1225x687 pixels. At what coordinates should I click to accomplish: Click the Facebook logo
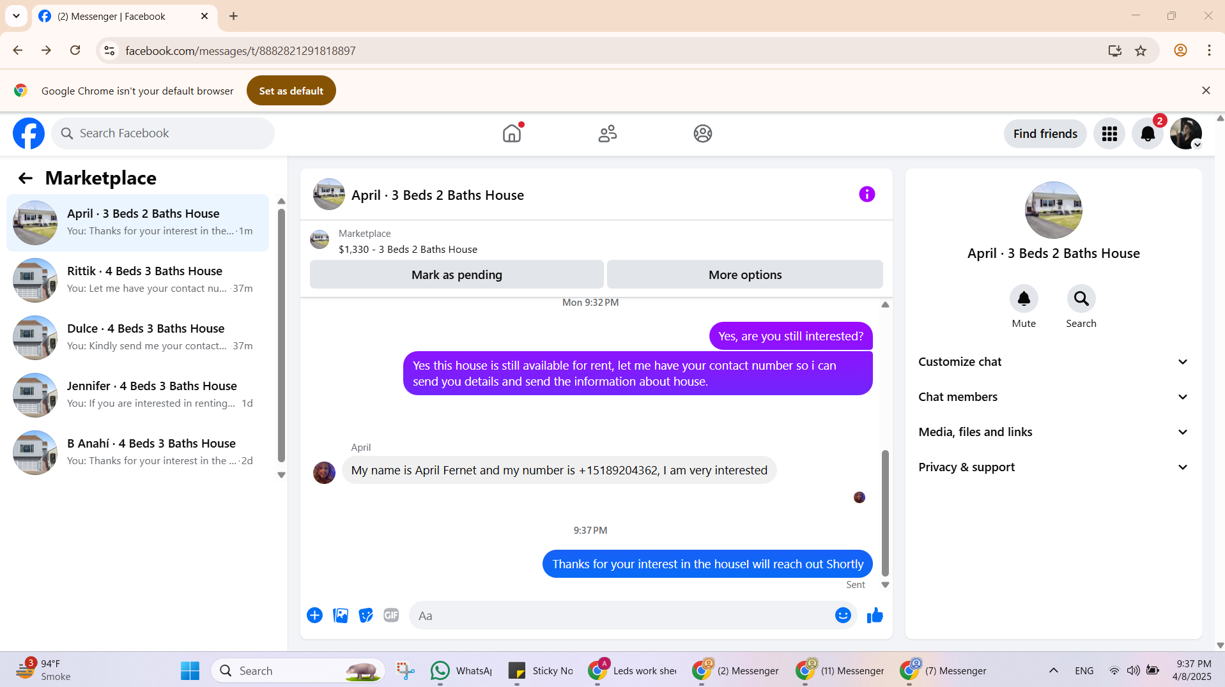coord(29,133)
